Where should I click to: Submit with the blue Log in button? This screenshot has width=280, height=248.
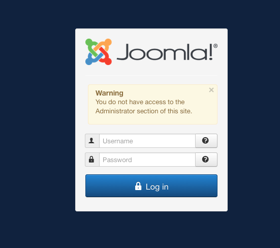pos(151,186)
